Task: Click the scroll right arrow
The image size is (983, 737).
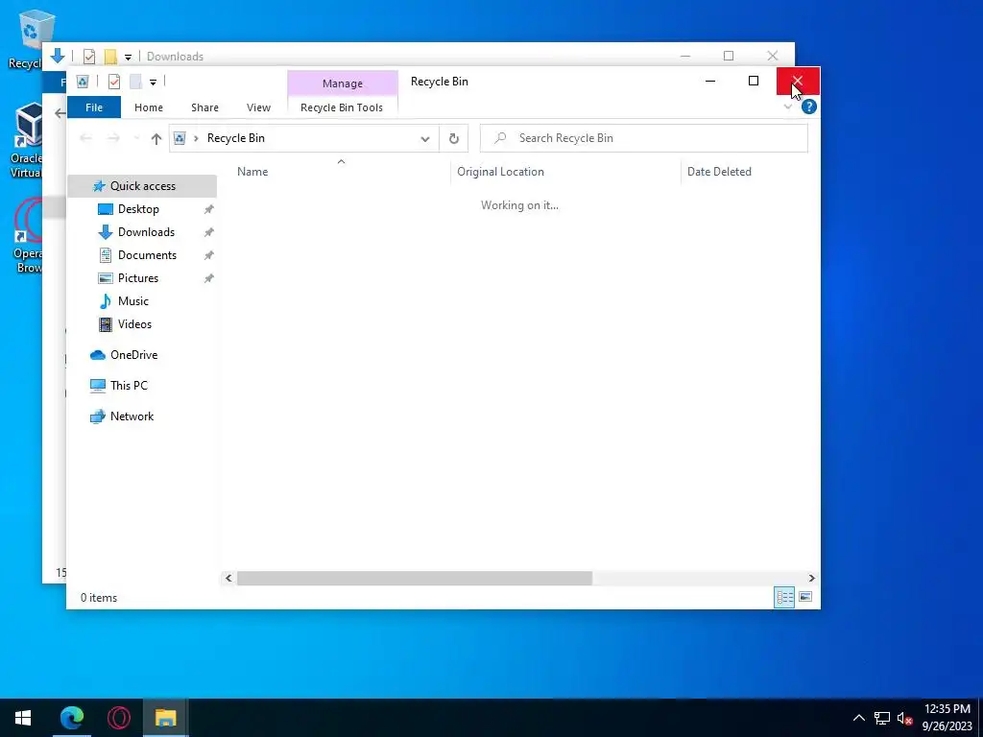Action: pos(811,578)
